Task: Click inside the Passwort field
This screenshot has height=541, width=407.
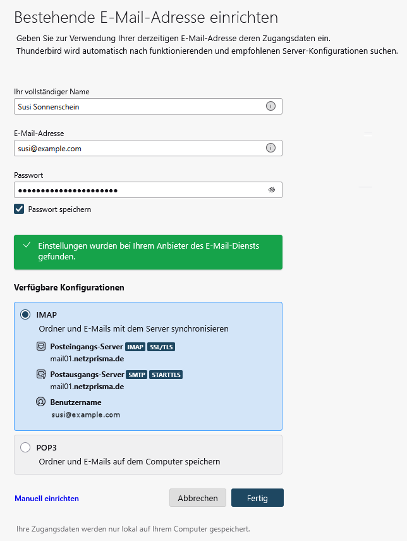Action: (x=138, y=190)
